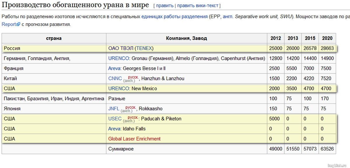Open the CNNC company link
Viewport: 350px width, 168px height.
pyautogui.click(x=115, y=78)
